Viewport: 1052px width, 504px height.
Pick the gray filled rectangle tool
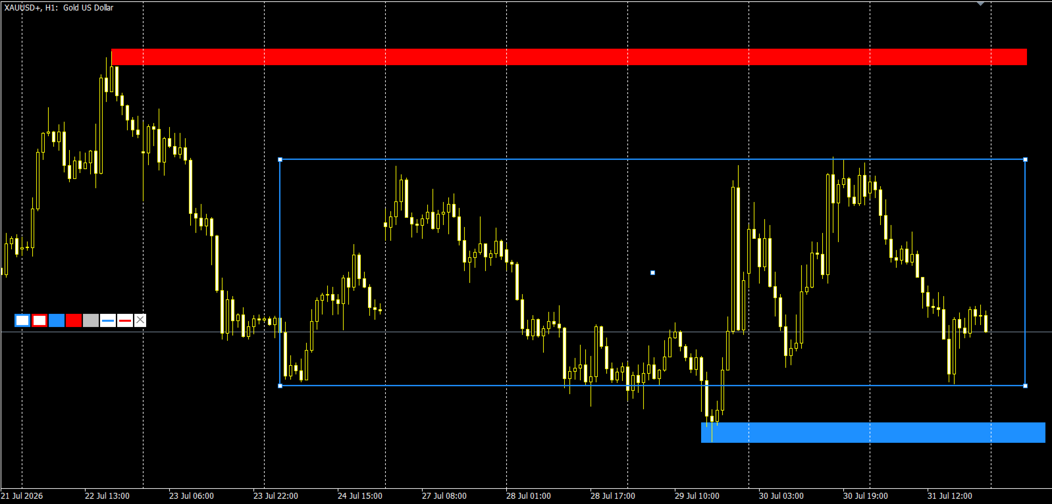tap(91, 320)
